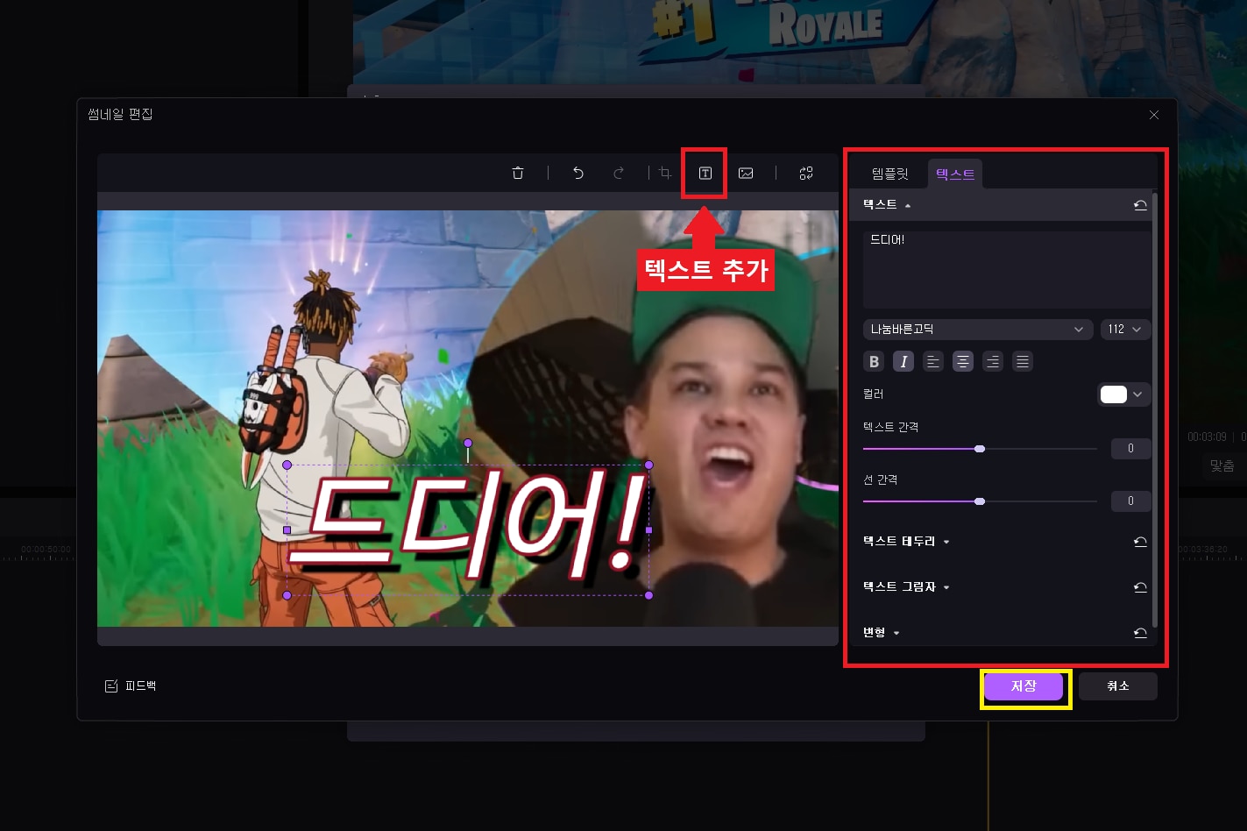Delete selected element with trash icon
This screenshot has height=831, width=1247.
(x=518, y=174)
